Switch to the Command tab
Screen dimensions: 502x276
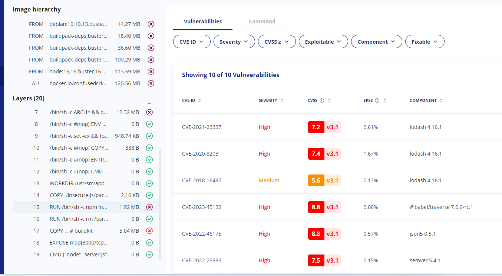click(x=262, y=21)
